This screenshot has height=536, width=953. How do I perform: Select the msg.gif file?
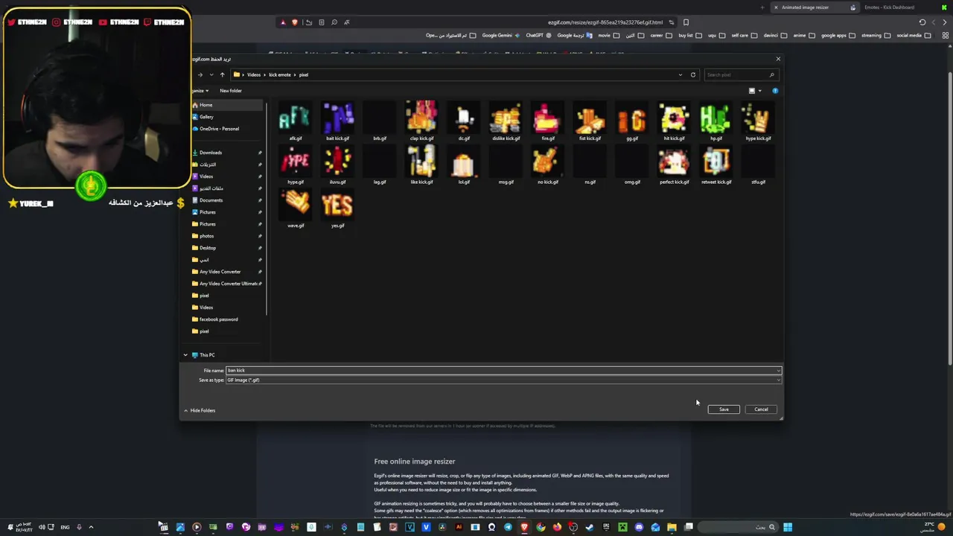coord(506,165)
